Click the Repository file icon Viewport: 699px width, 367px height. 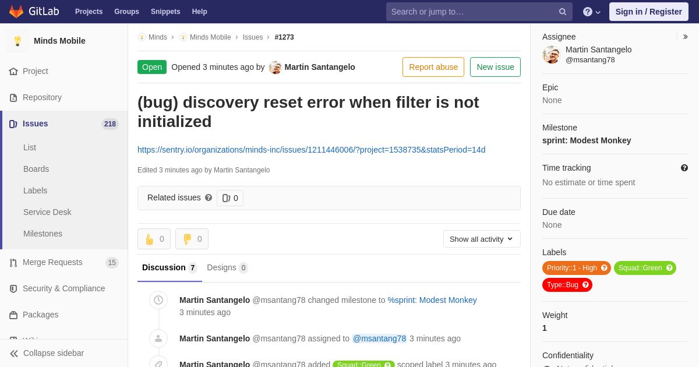tap(13, 97)
